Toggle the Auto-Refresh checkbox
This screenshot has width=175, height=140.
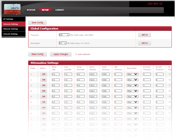pos(76,54)
